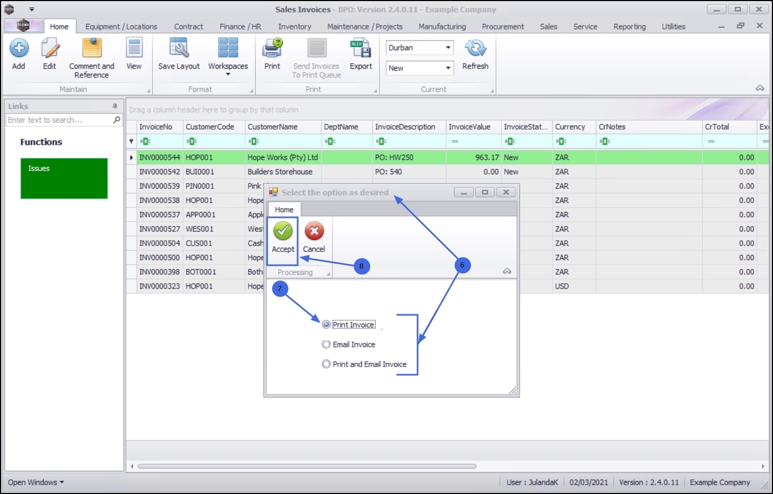
Task: Open the Durban site dropdown
Action: (x=420, y=48)
